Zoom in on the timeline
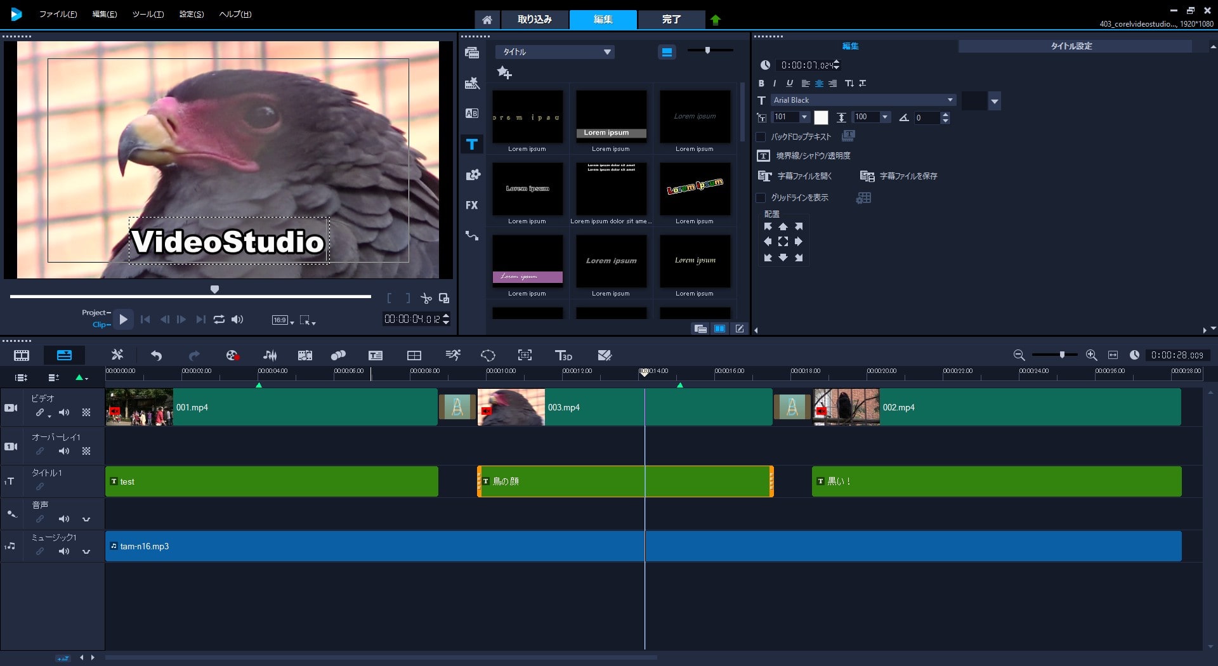 (x=1091, y=355)
